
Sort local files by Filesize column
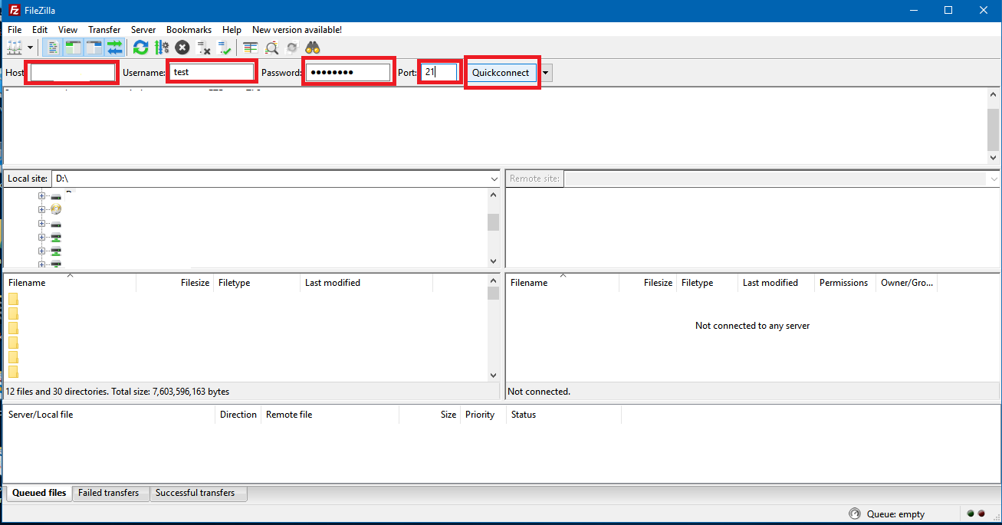coord(175,283)
